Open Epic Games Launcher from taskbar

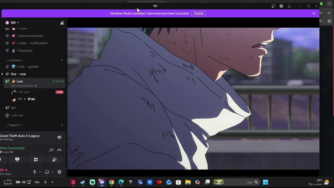click(x=131, y=182)
